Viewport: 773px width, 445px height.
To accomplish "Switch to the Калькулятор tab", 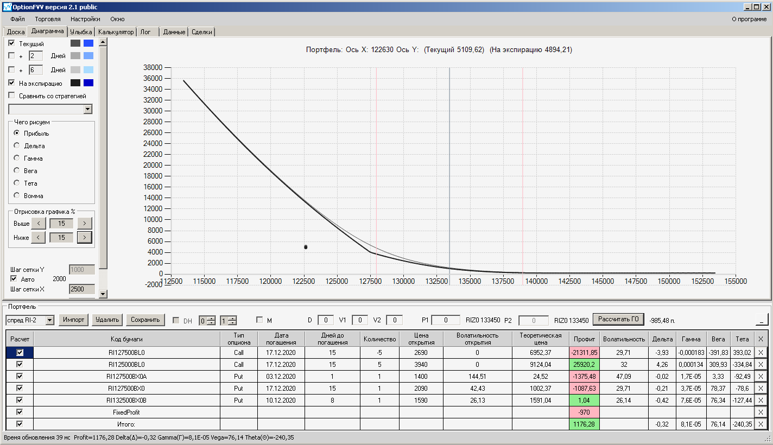I will pyautogui.click(x=116, y=32).
